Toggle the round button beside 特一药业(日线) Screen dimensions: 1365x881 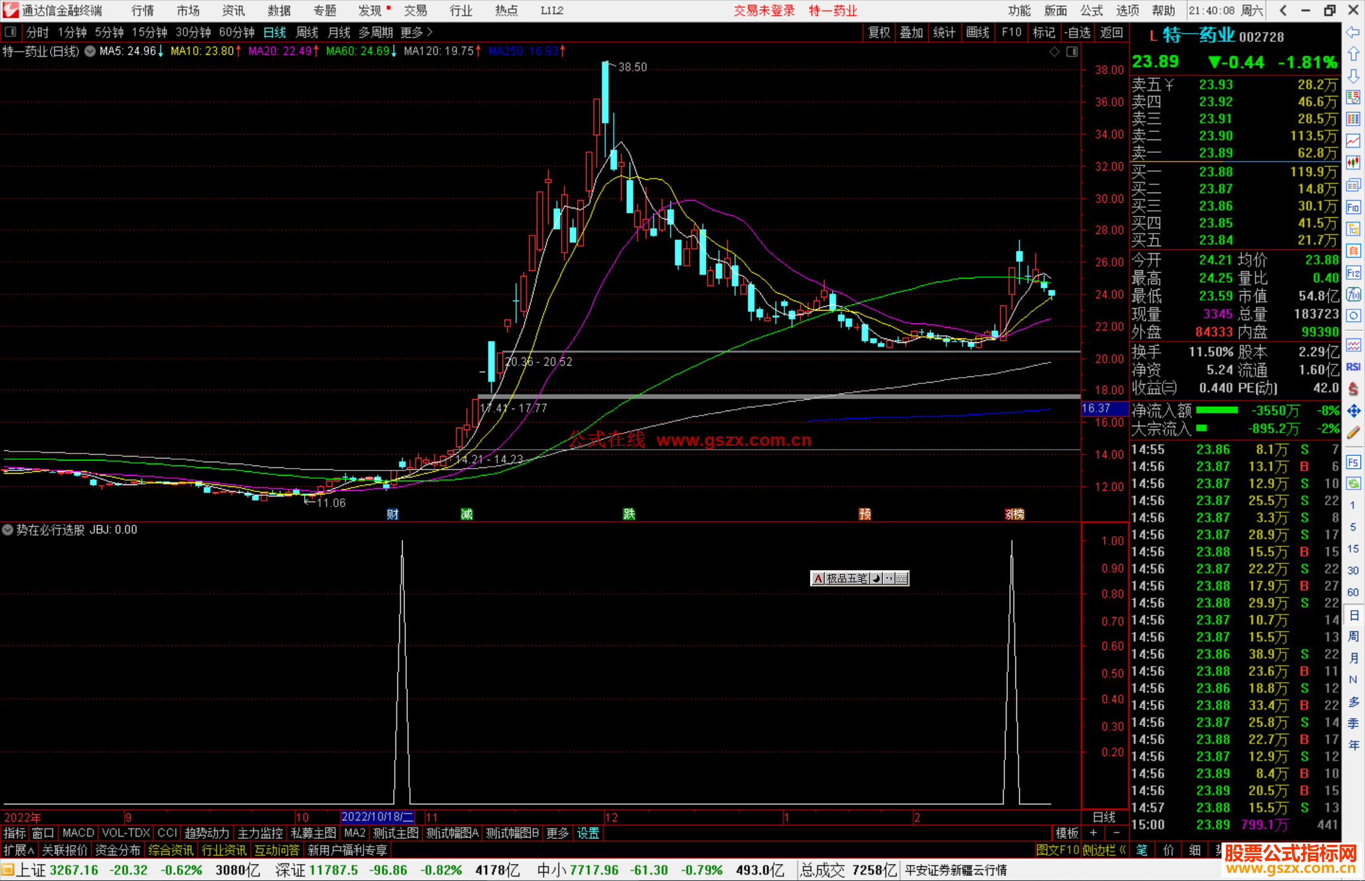point(90,51)
